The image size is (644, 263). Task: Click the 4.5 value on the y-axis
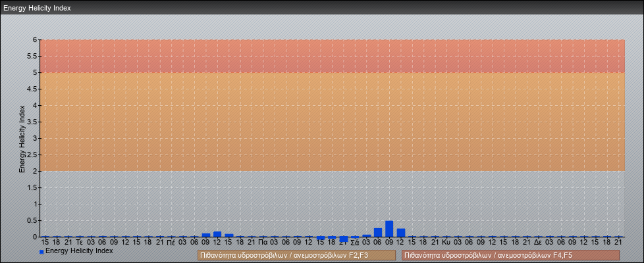point(32,89)
